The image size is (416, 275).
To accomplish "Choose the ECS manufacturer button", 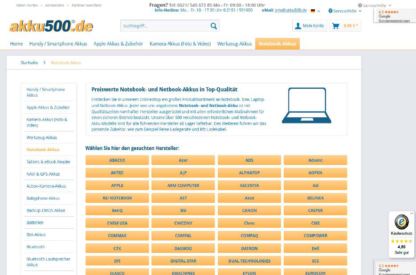I will click(x=315, y=261).
